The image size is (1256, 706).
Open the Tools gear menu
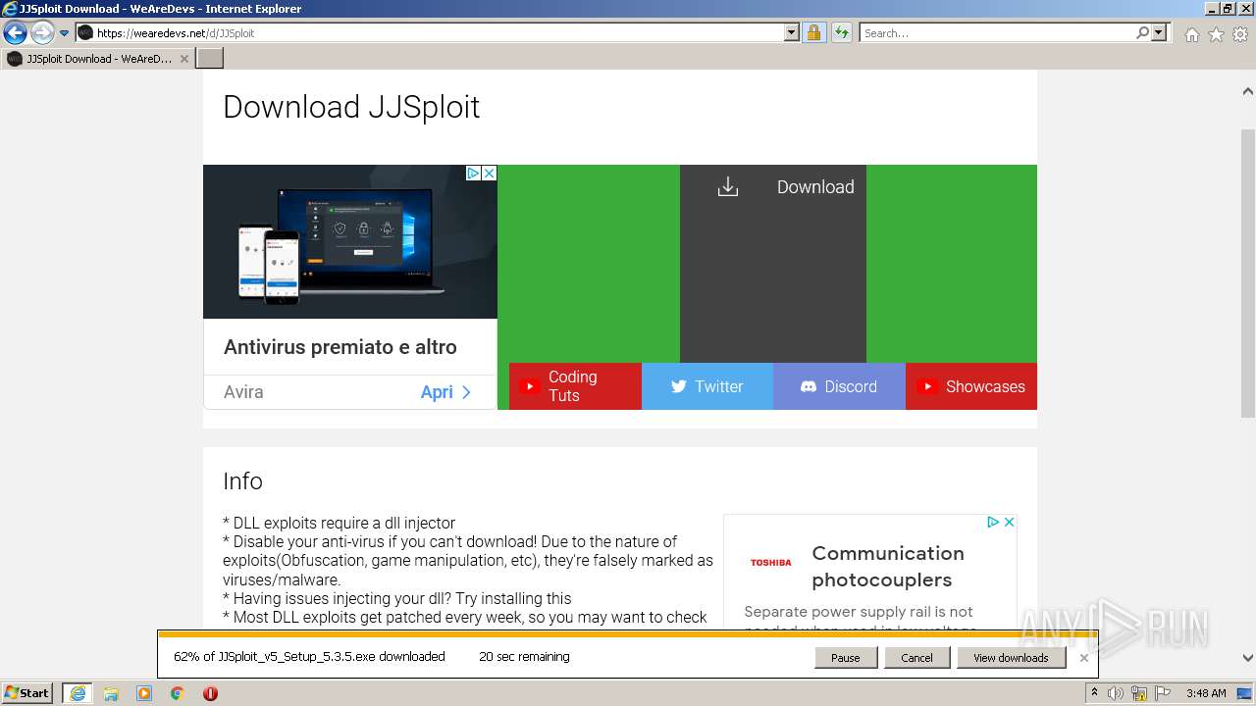click(1240, 34)
